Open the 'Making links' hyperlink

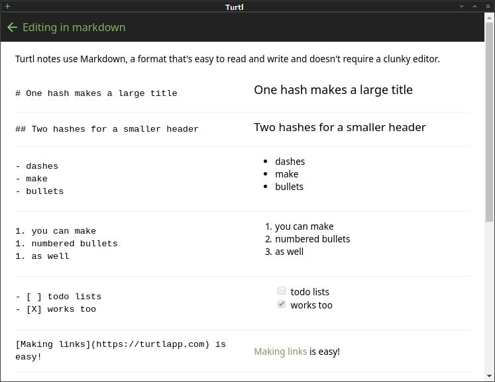pyautogui.click(x=280, y=352)
